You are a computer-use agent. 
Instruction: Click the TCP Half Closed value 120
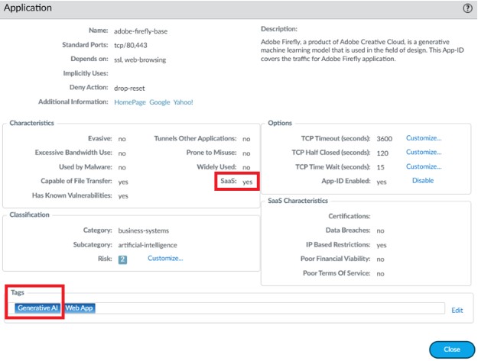(382, 153)
